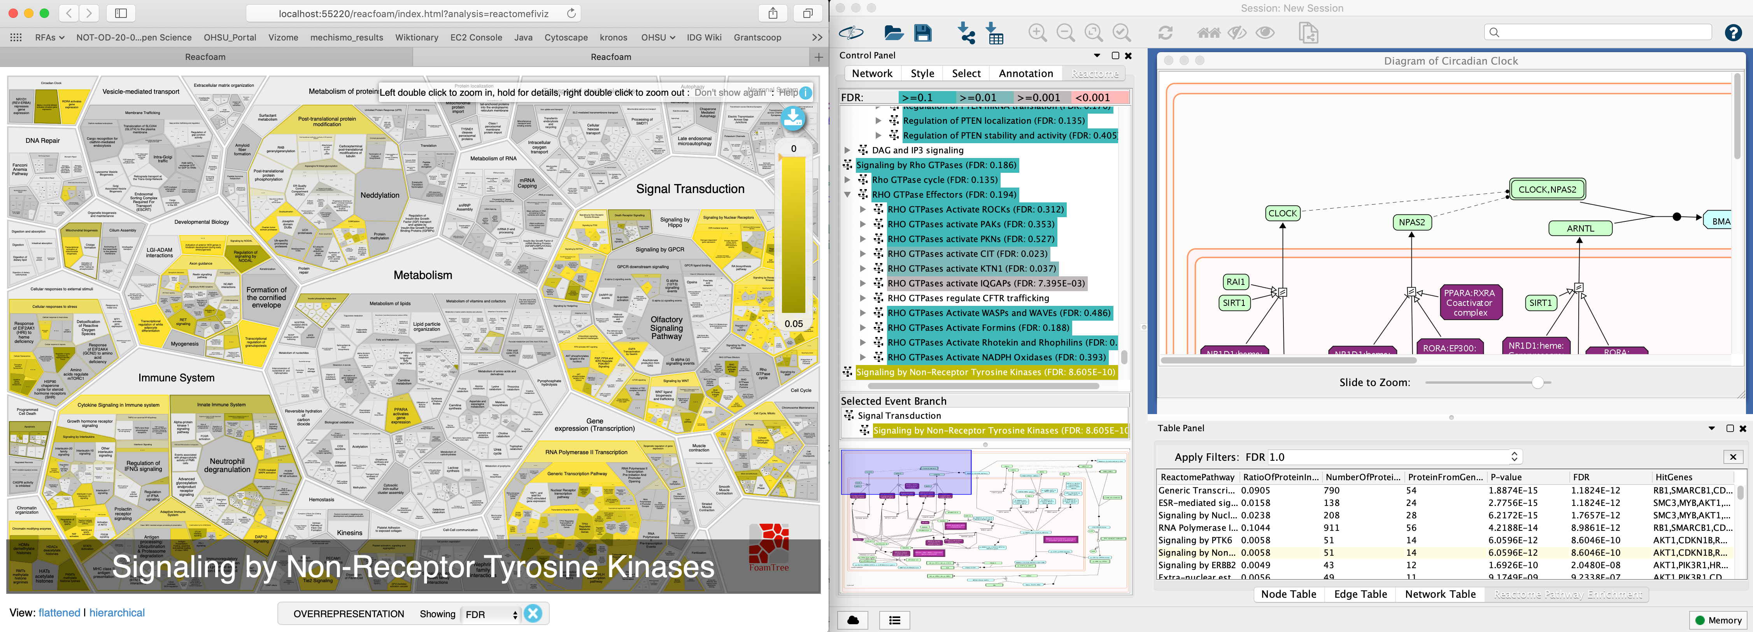Open a saved Cytoscape session file

click(x=894, y=32)
